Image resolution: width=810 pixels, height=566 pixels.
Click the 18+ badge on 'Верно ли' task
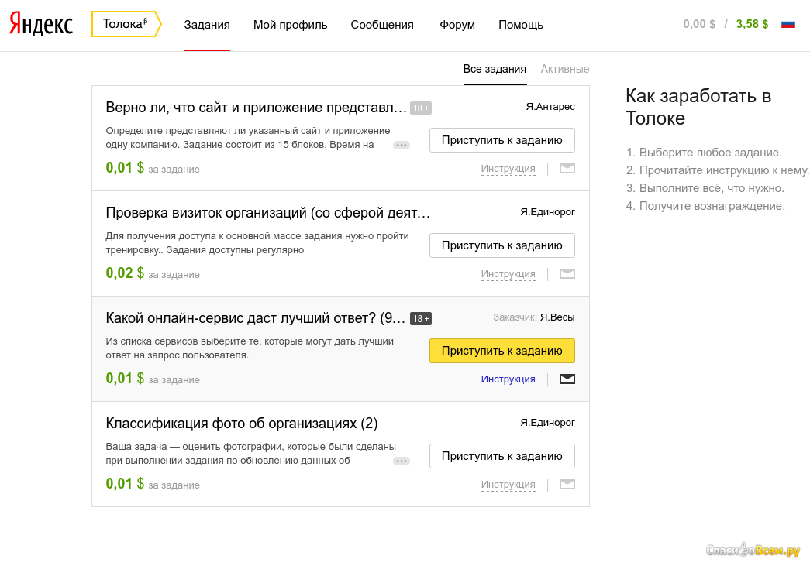420,108
